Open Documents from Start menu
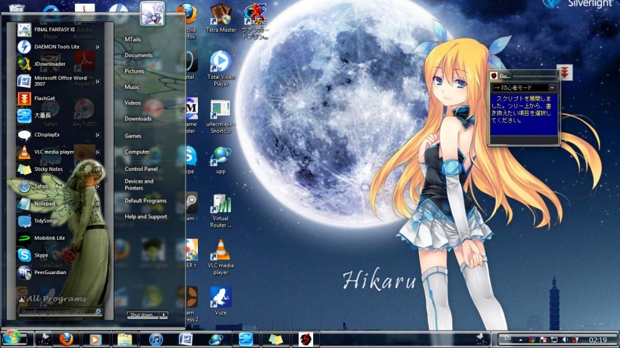Screen dimensions: 620x348 point(138,55)
